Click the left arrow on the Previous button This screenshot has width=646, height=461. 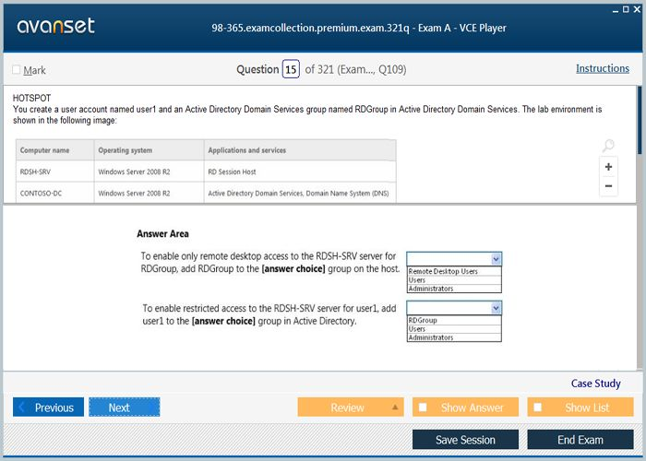tap(22, 408)
